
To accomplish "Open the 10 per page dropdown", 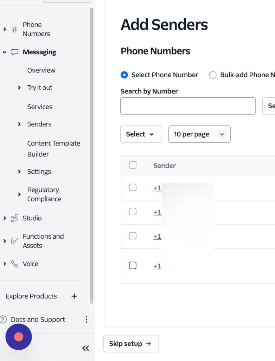I will tap(199, 134).
